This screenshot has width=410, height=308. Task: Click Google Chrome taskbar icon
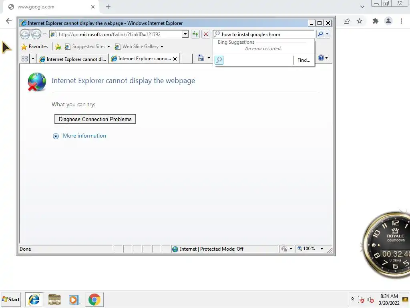point(94,300)
